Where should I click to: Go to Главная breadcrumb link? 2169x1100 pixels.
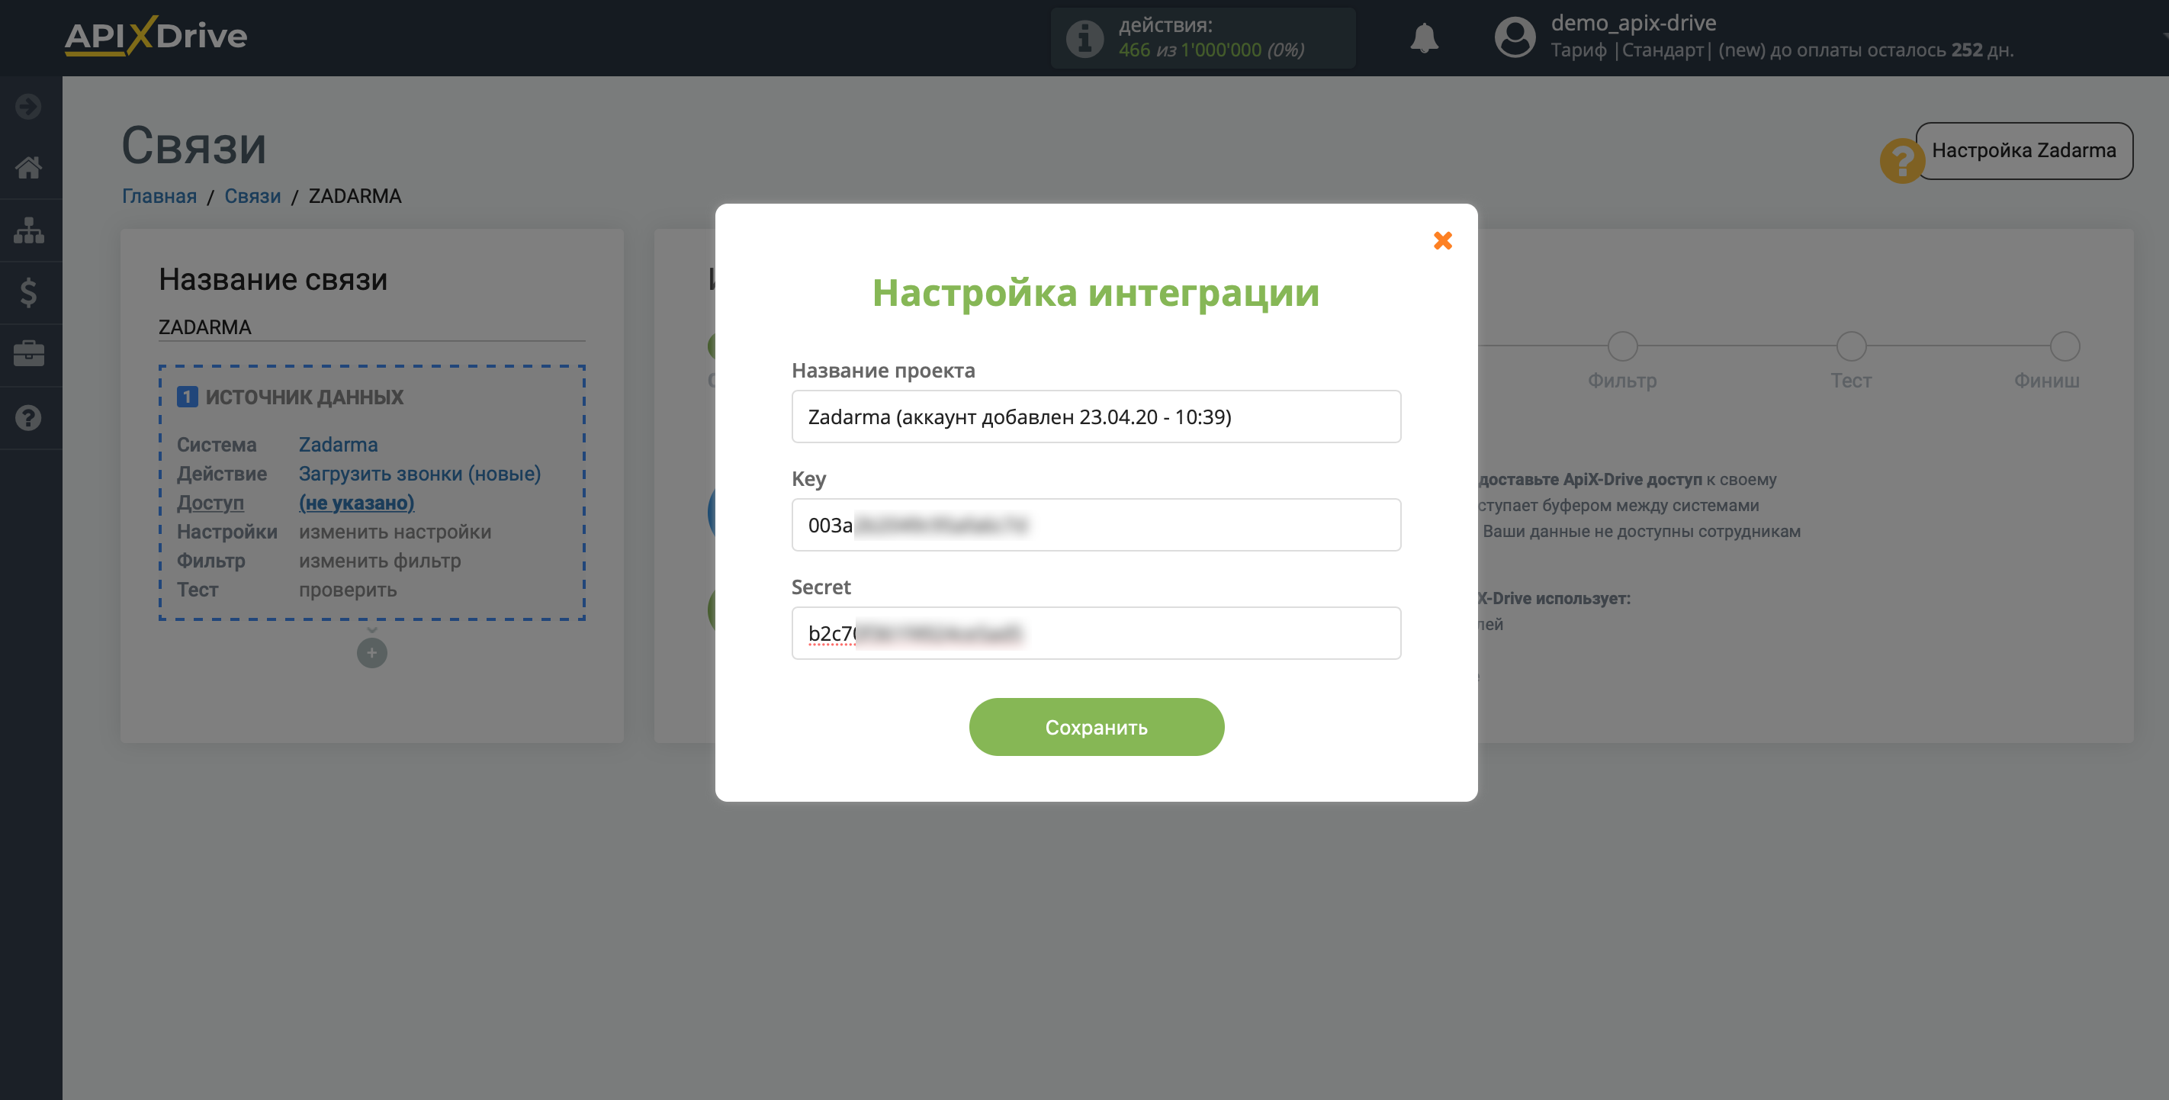pyautogui.click(x=159, y=195)
